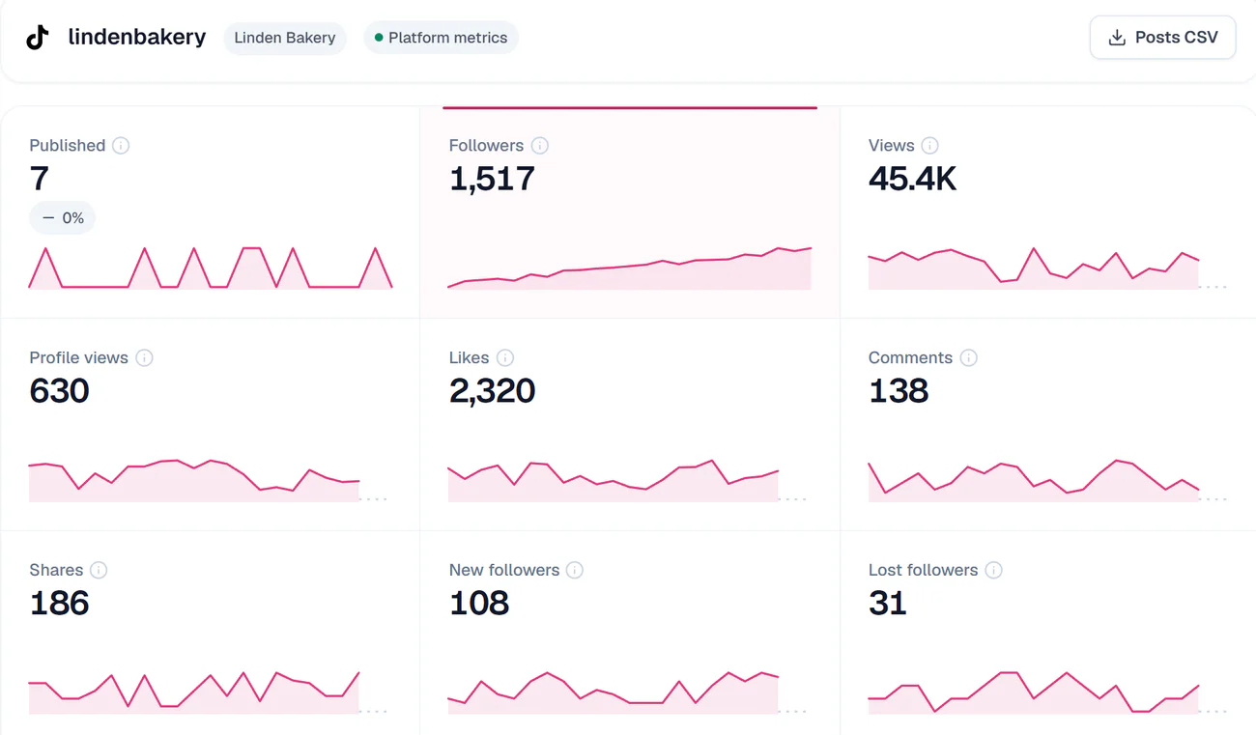The height and width of the screenshot is (735, 1256).
Task: Show info for Published metric
Action: 121,146
